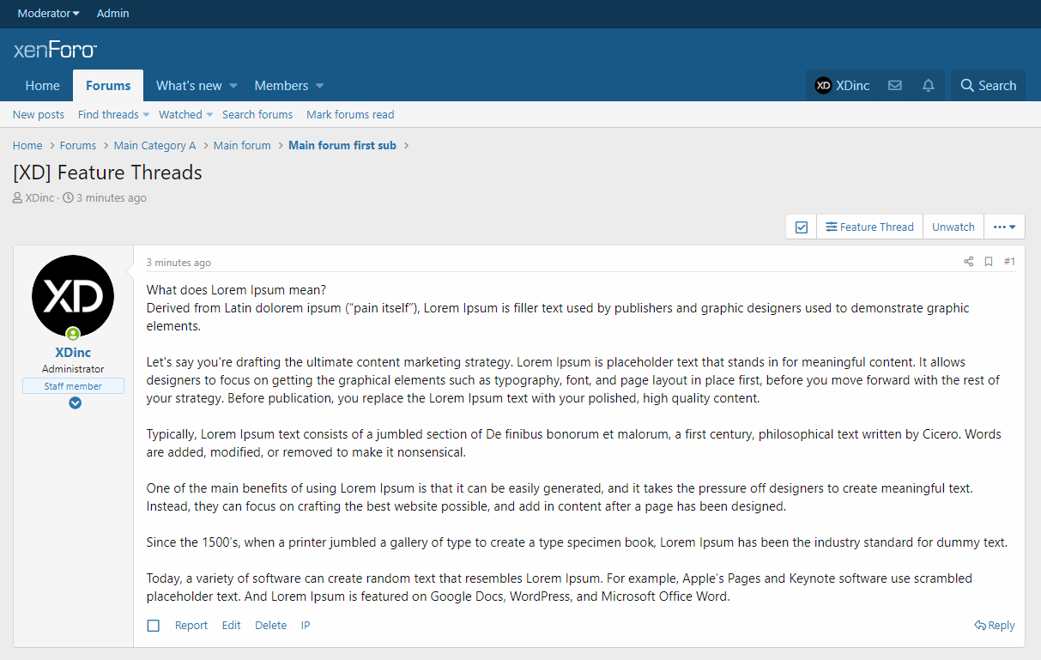Switch to the Home tab
This screenshot has width=1041, height=660.
point(42,86)
